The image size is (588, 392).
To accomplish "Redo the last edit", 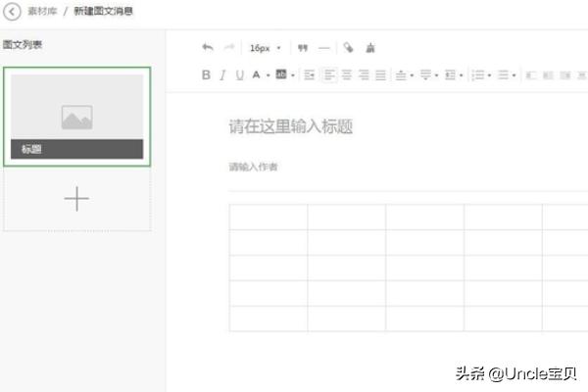I will [x=229, y=48].
